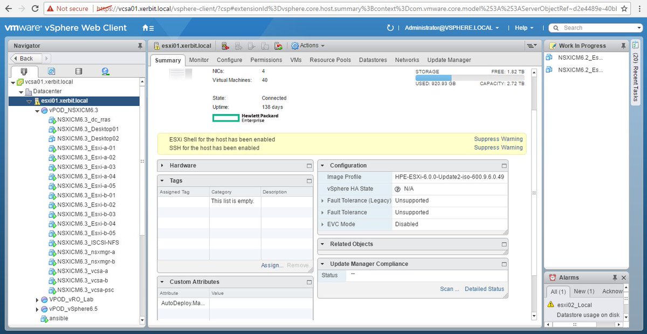Collapse the Datacenter tree node
Image resolution: width=647 pixels, height=334 pixels.
click(x=22, y=91)
